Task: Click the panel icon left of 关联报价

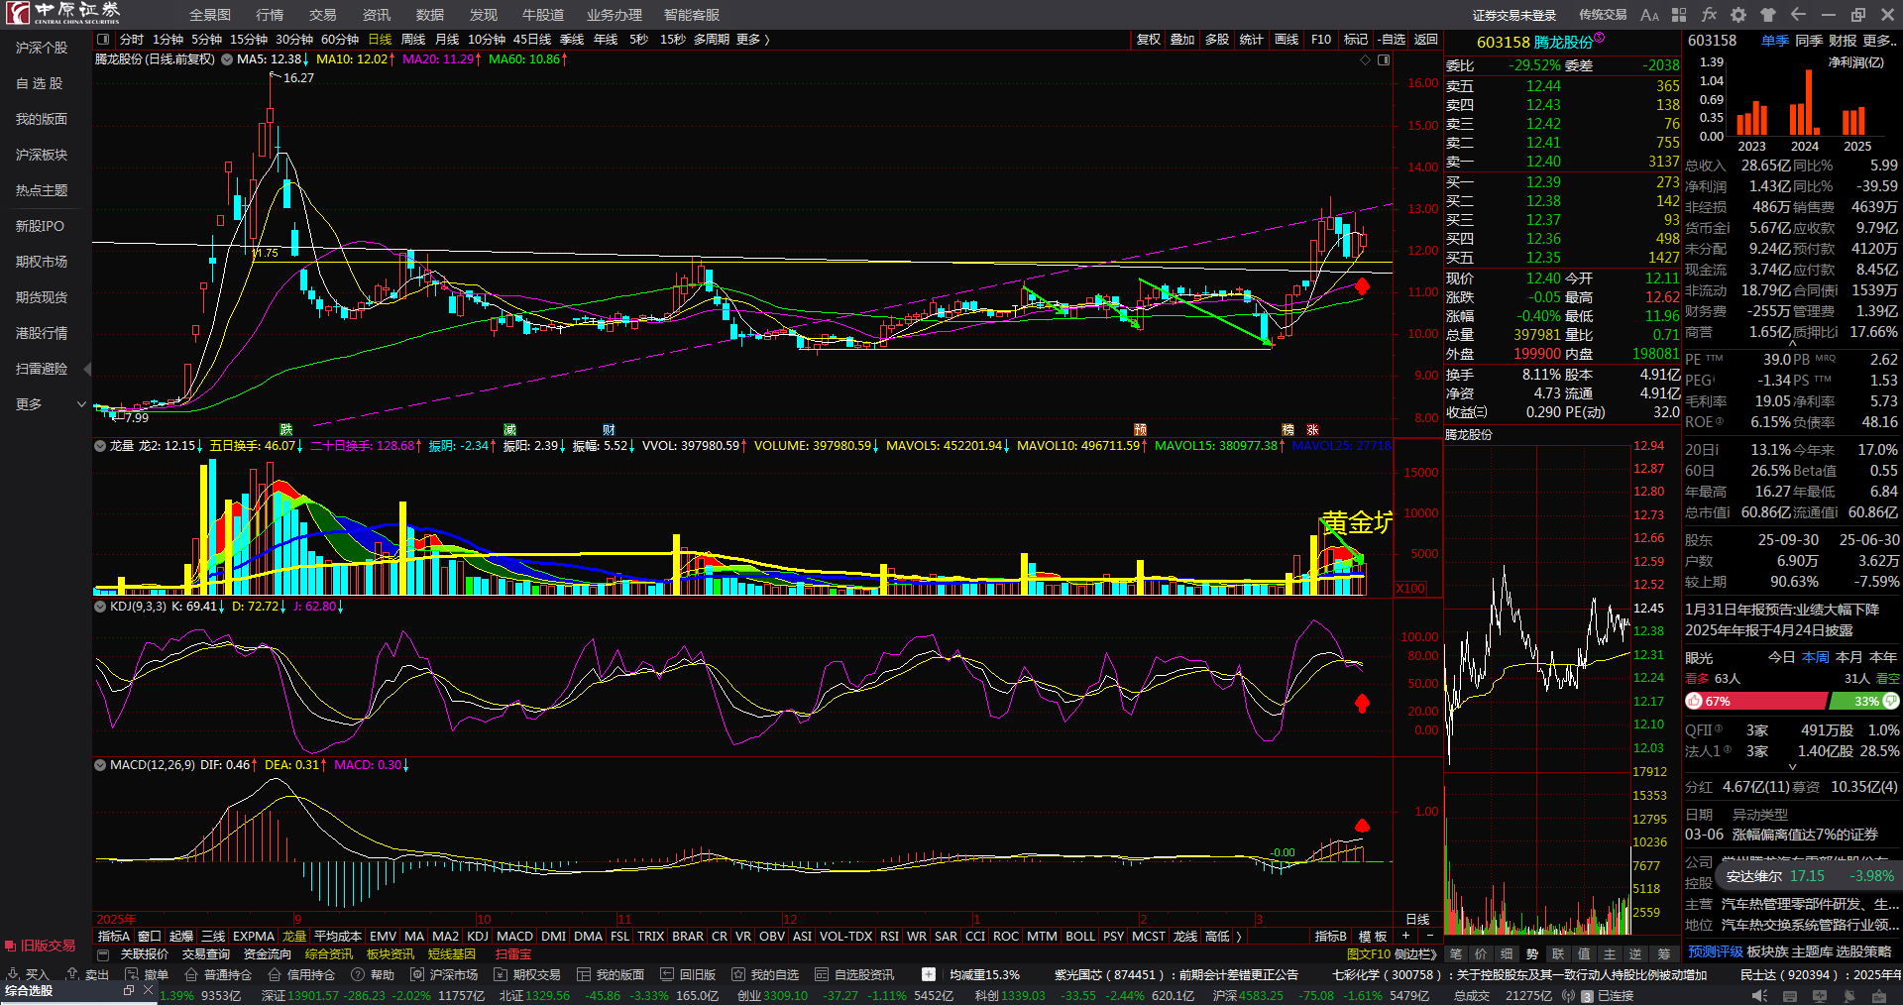Action: 103,954
